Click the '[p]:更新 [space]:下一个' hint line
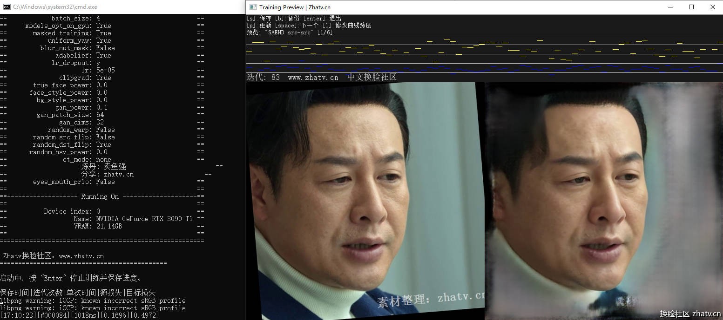 coord(309,25)
